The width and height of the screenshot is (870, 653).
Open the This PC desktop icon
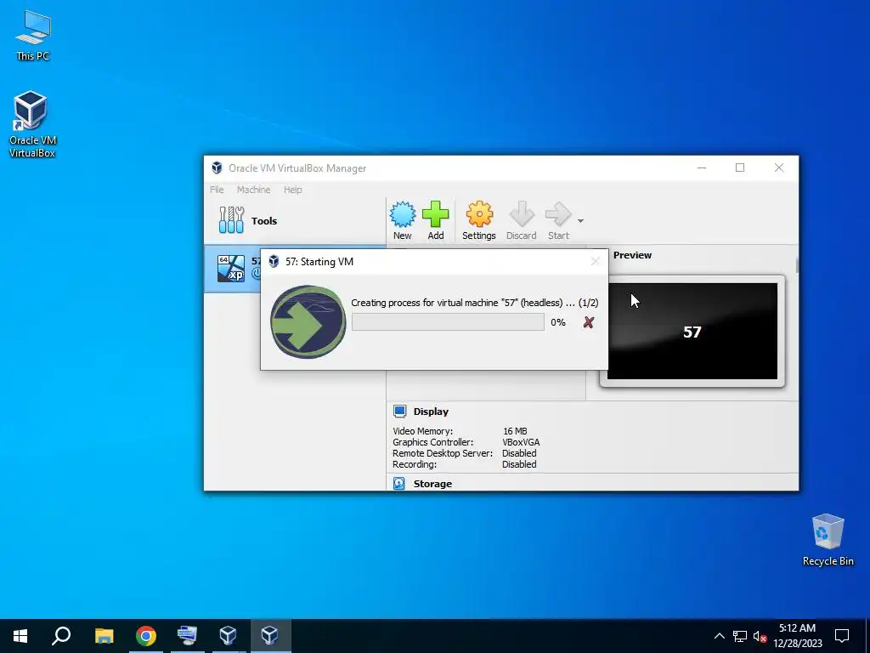33,35
